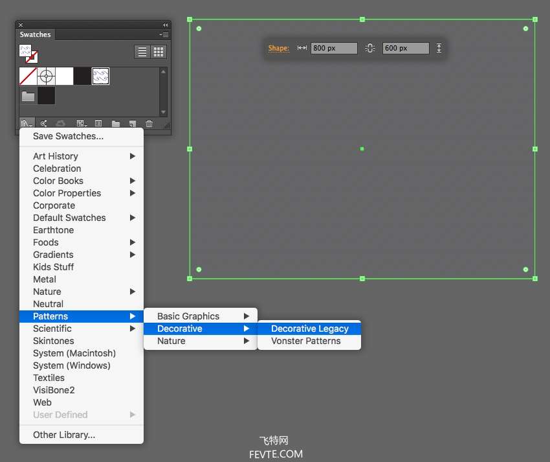Viewport: 550px width, 462px height.
Task: Click the swatches scrollbar down arrow
Action: tap(163, 112)
